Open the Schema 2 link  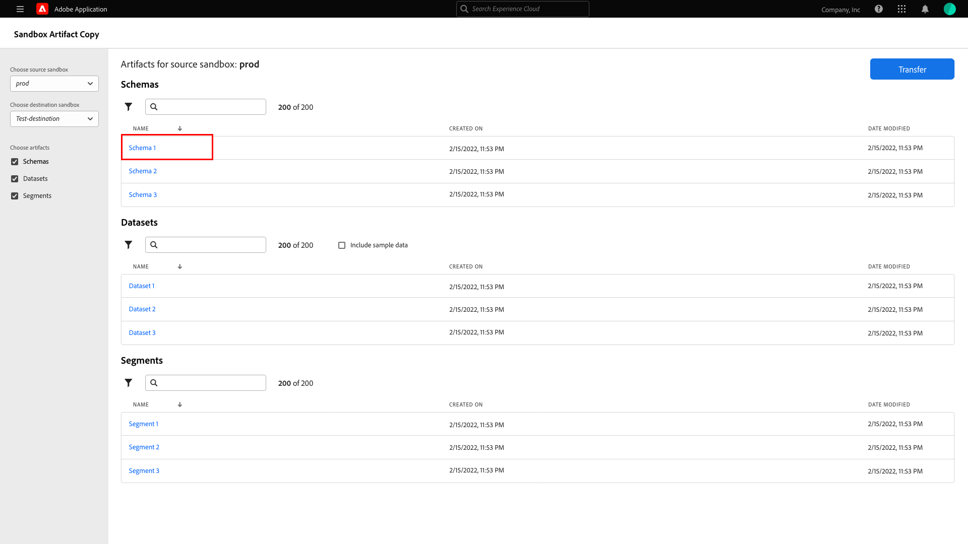click(x=143, y=171)
